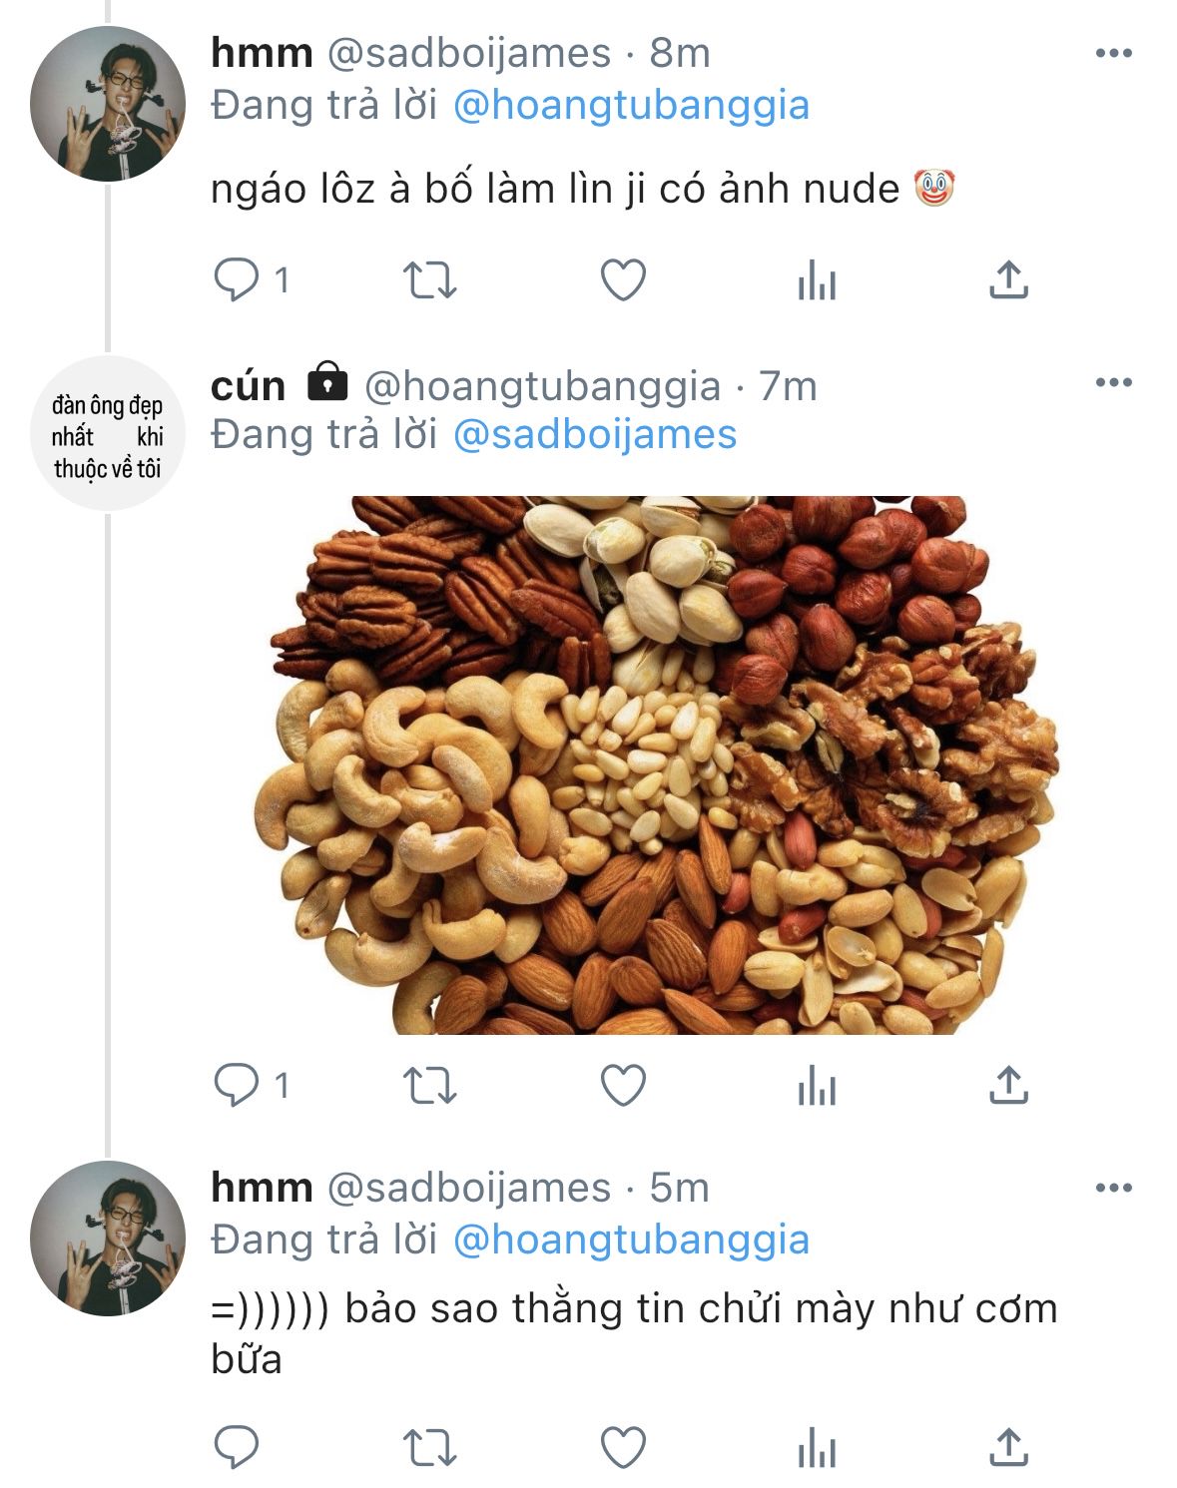Like the first sadboijames reply
Screen dimensions: 1177x1488
point(623,280)
